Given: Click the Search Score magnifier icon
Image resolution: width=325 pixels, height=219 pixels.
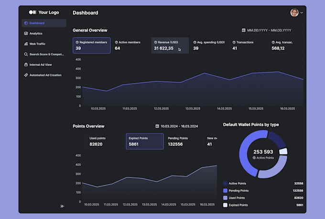Looking at the screenshot, I should tap(26, 55).
